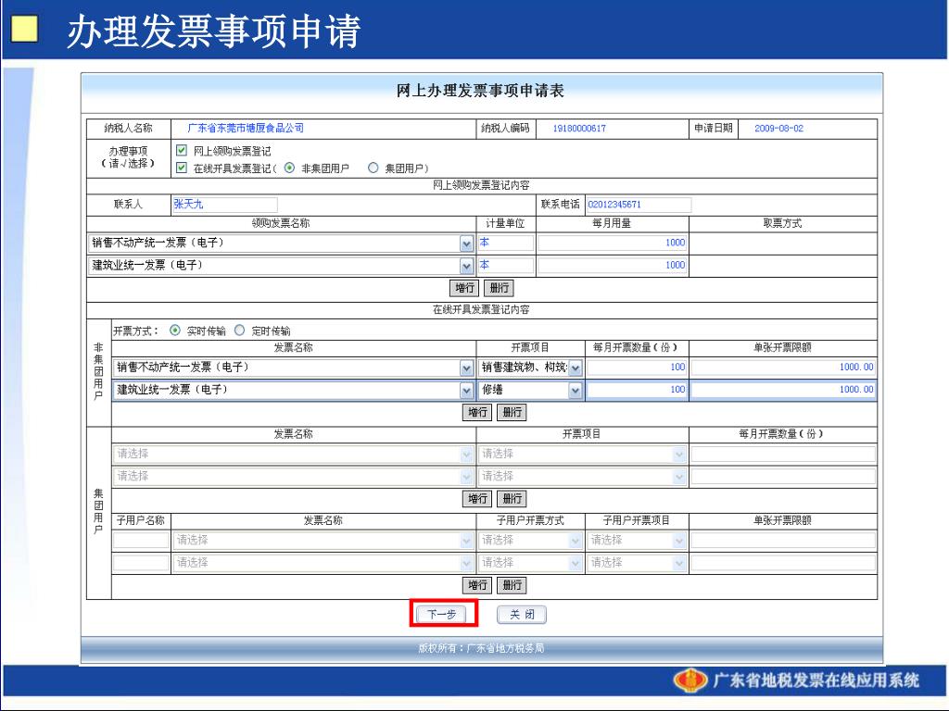
Task: Click the 关闭 button
Action: coord(522,615)
